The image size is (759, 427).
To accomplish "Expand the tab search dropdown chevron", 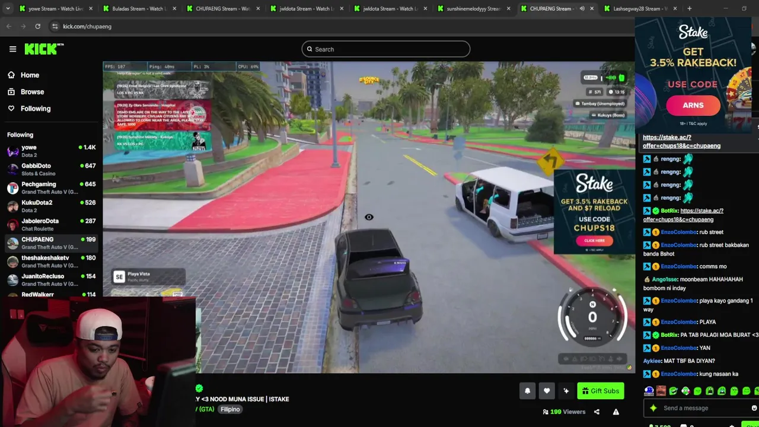I will pos(8,8).
